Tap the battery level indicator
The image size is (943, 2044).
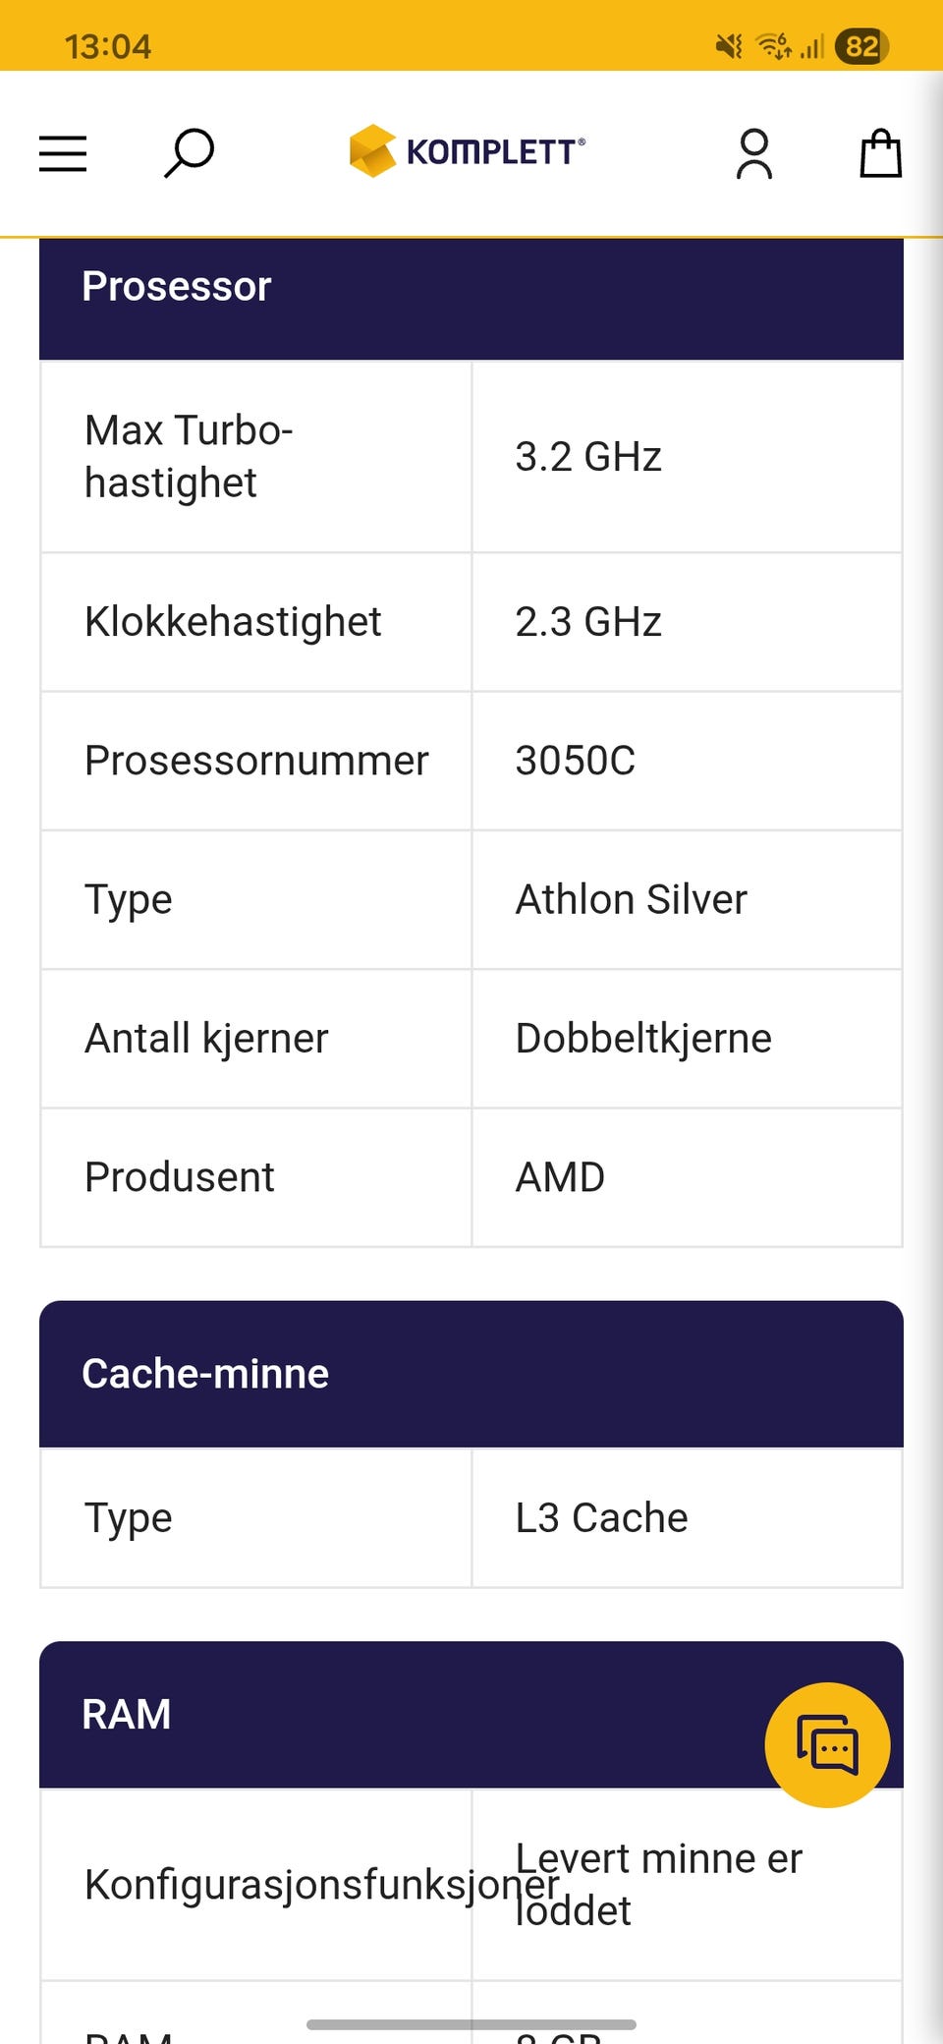(x=861, y=46)
